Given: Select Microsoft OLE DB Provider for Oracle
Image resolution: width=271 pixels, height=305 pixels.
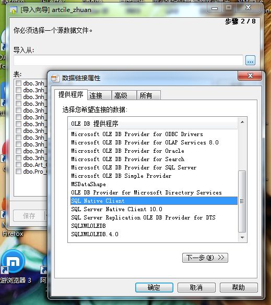Looking at the screenshot, I should pos(127,151).
